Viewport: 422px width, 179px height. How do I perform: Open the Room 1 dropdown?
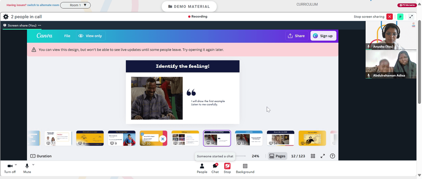click(76, 5)
